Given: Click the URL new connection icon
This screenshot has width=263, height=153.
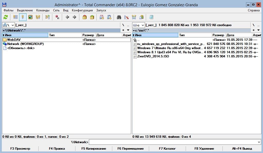Looking at the screenshot, I should (x=109, y=17).
